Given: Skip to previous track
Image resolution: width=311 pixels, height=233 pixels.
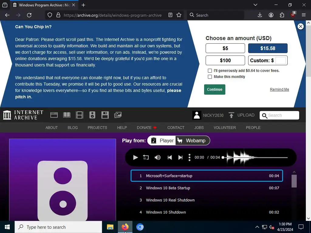Looking at the screenshot, I should (169, 157).
